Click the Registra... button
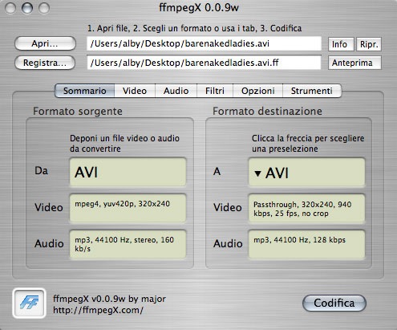 [x=45, y=63]
